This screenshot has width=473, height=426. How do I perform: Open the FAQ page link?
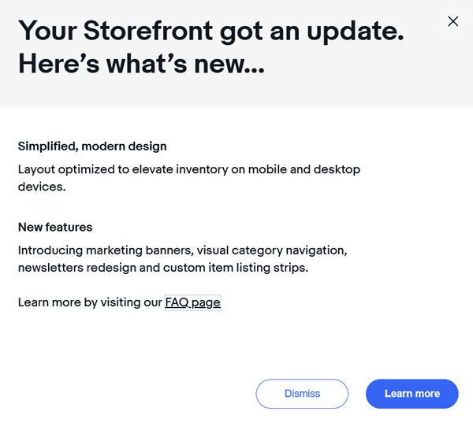click(193, 302)
